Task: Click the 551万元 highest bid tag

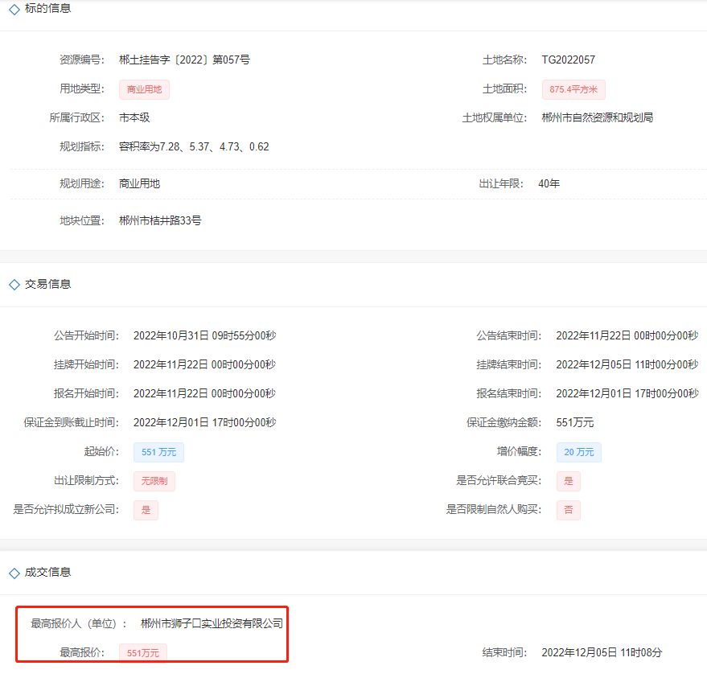Action: [x=143, y=652]
